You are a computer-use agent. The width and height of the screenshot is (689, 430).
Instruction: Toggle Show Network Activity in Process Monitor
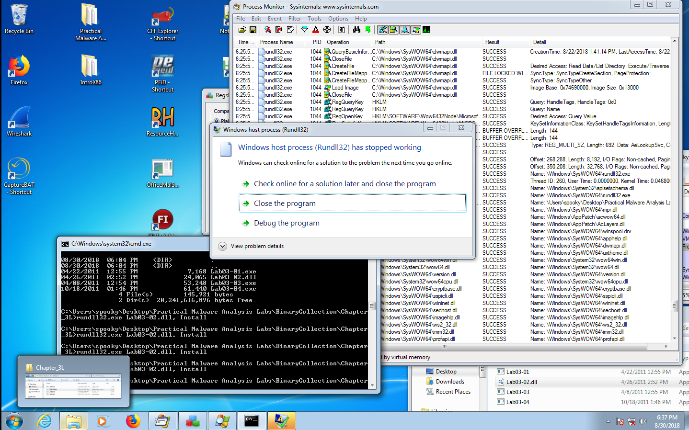point(404,30)
